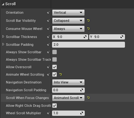
Task: Click binding icon next to Allow Overscroll
Action: pyautogui.click(x=48, y=67)
